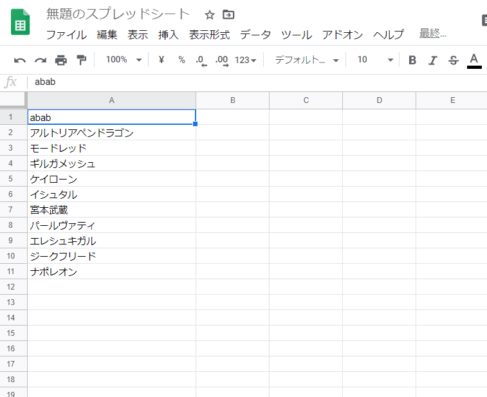Click the formula bar containing abab
This screenshot has width=487, height=397.
pyautogui.click(x=258, y=82)
